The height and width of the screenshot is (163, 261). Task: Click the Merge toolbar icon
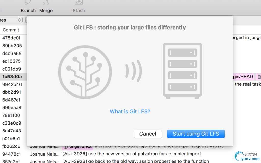[x=46, y=3]
